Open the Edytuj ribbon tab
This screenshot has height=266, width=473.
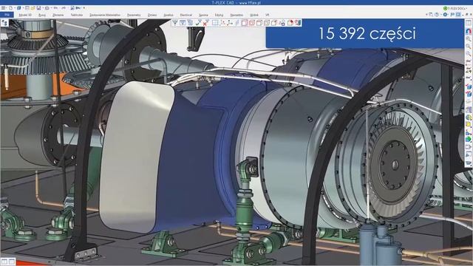click(219, 15)
